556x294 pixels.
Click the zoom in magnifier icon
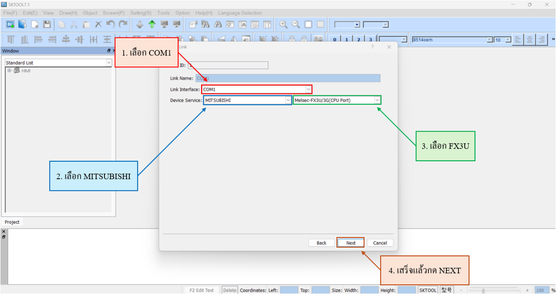(283, 24)
